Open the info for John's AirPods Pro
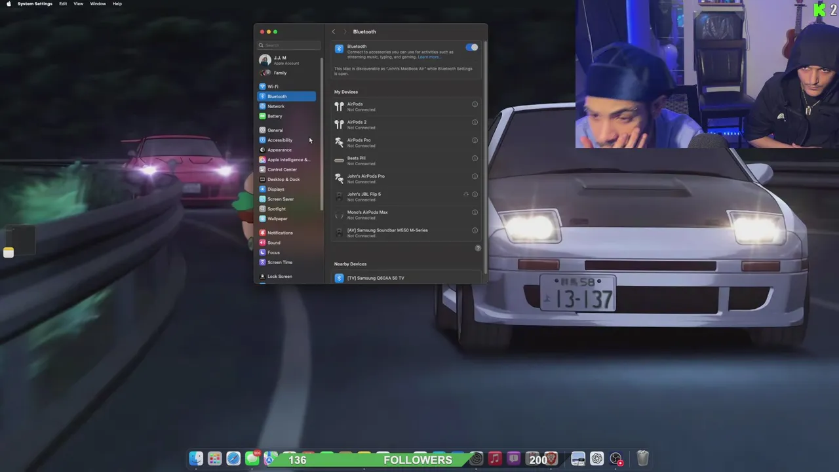 (x=475, y=176)
